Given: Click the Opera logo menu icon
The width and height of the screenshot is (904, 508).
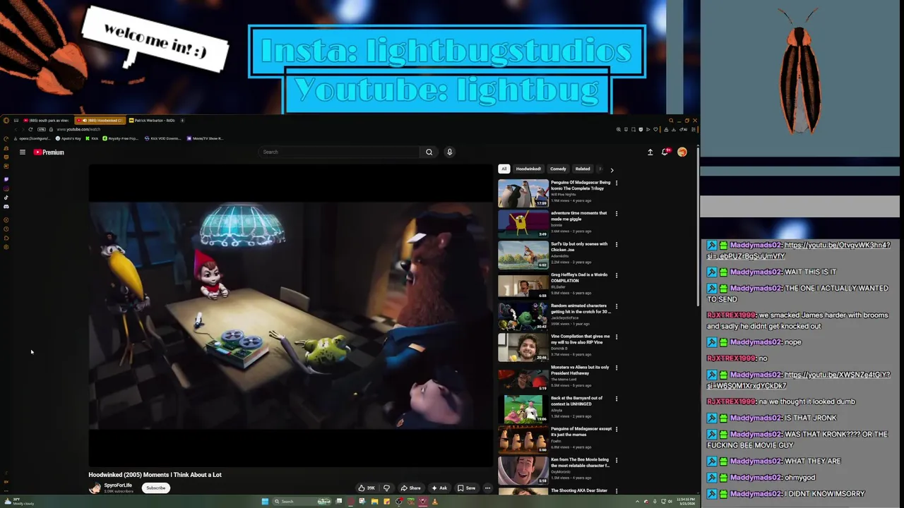Looking at the screenshot, I should 6,121.
